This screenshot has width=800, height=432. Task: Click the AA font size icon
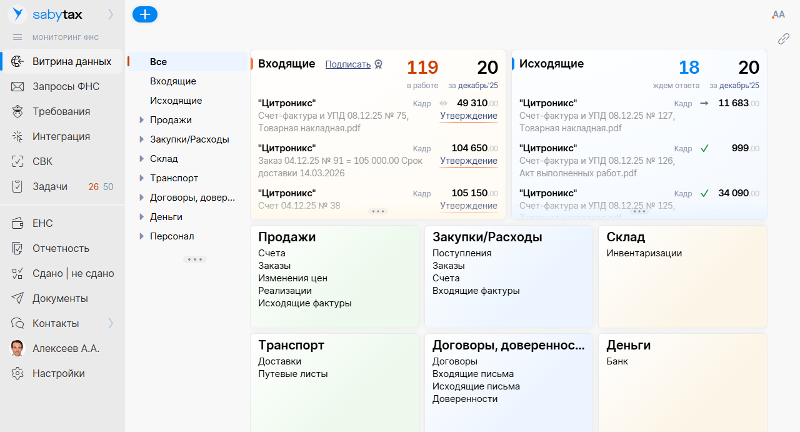point(778,14)
